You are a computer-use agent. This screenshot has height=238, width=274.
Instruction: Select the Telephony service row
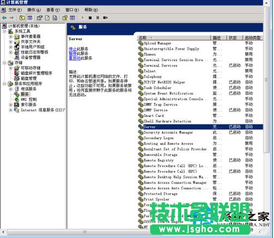tap(200, 76)
